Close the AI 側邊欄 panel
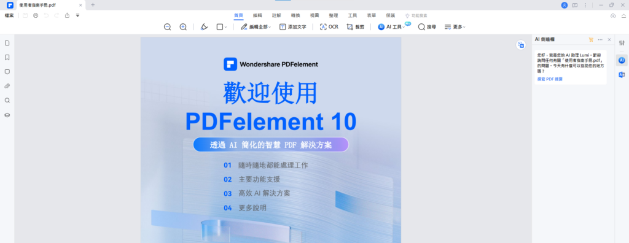This screenshot has height=243, width=629. click(609, 39)
